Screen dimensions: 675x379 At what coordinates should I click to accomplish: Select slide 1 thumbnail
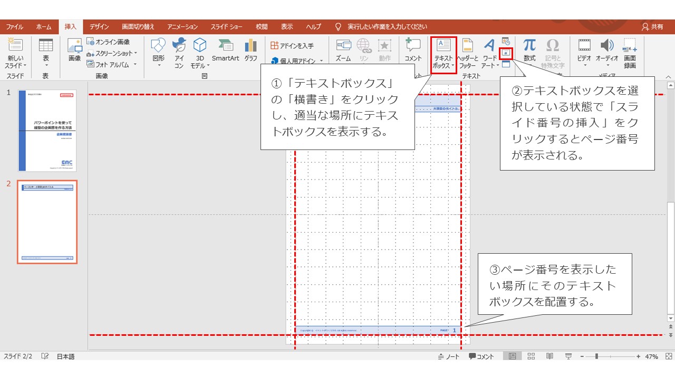(47, 130)
